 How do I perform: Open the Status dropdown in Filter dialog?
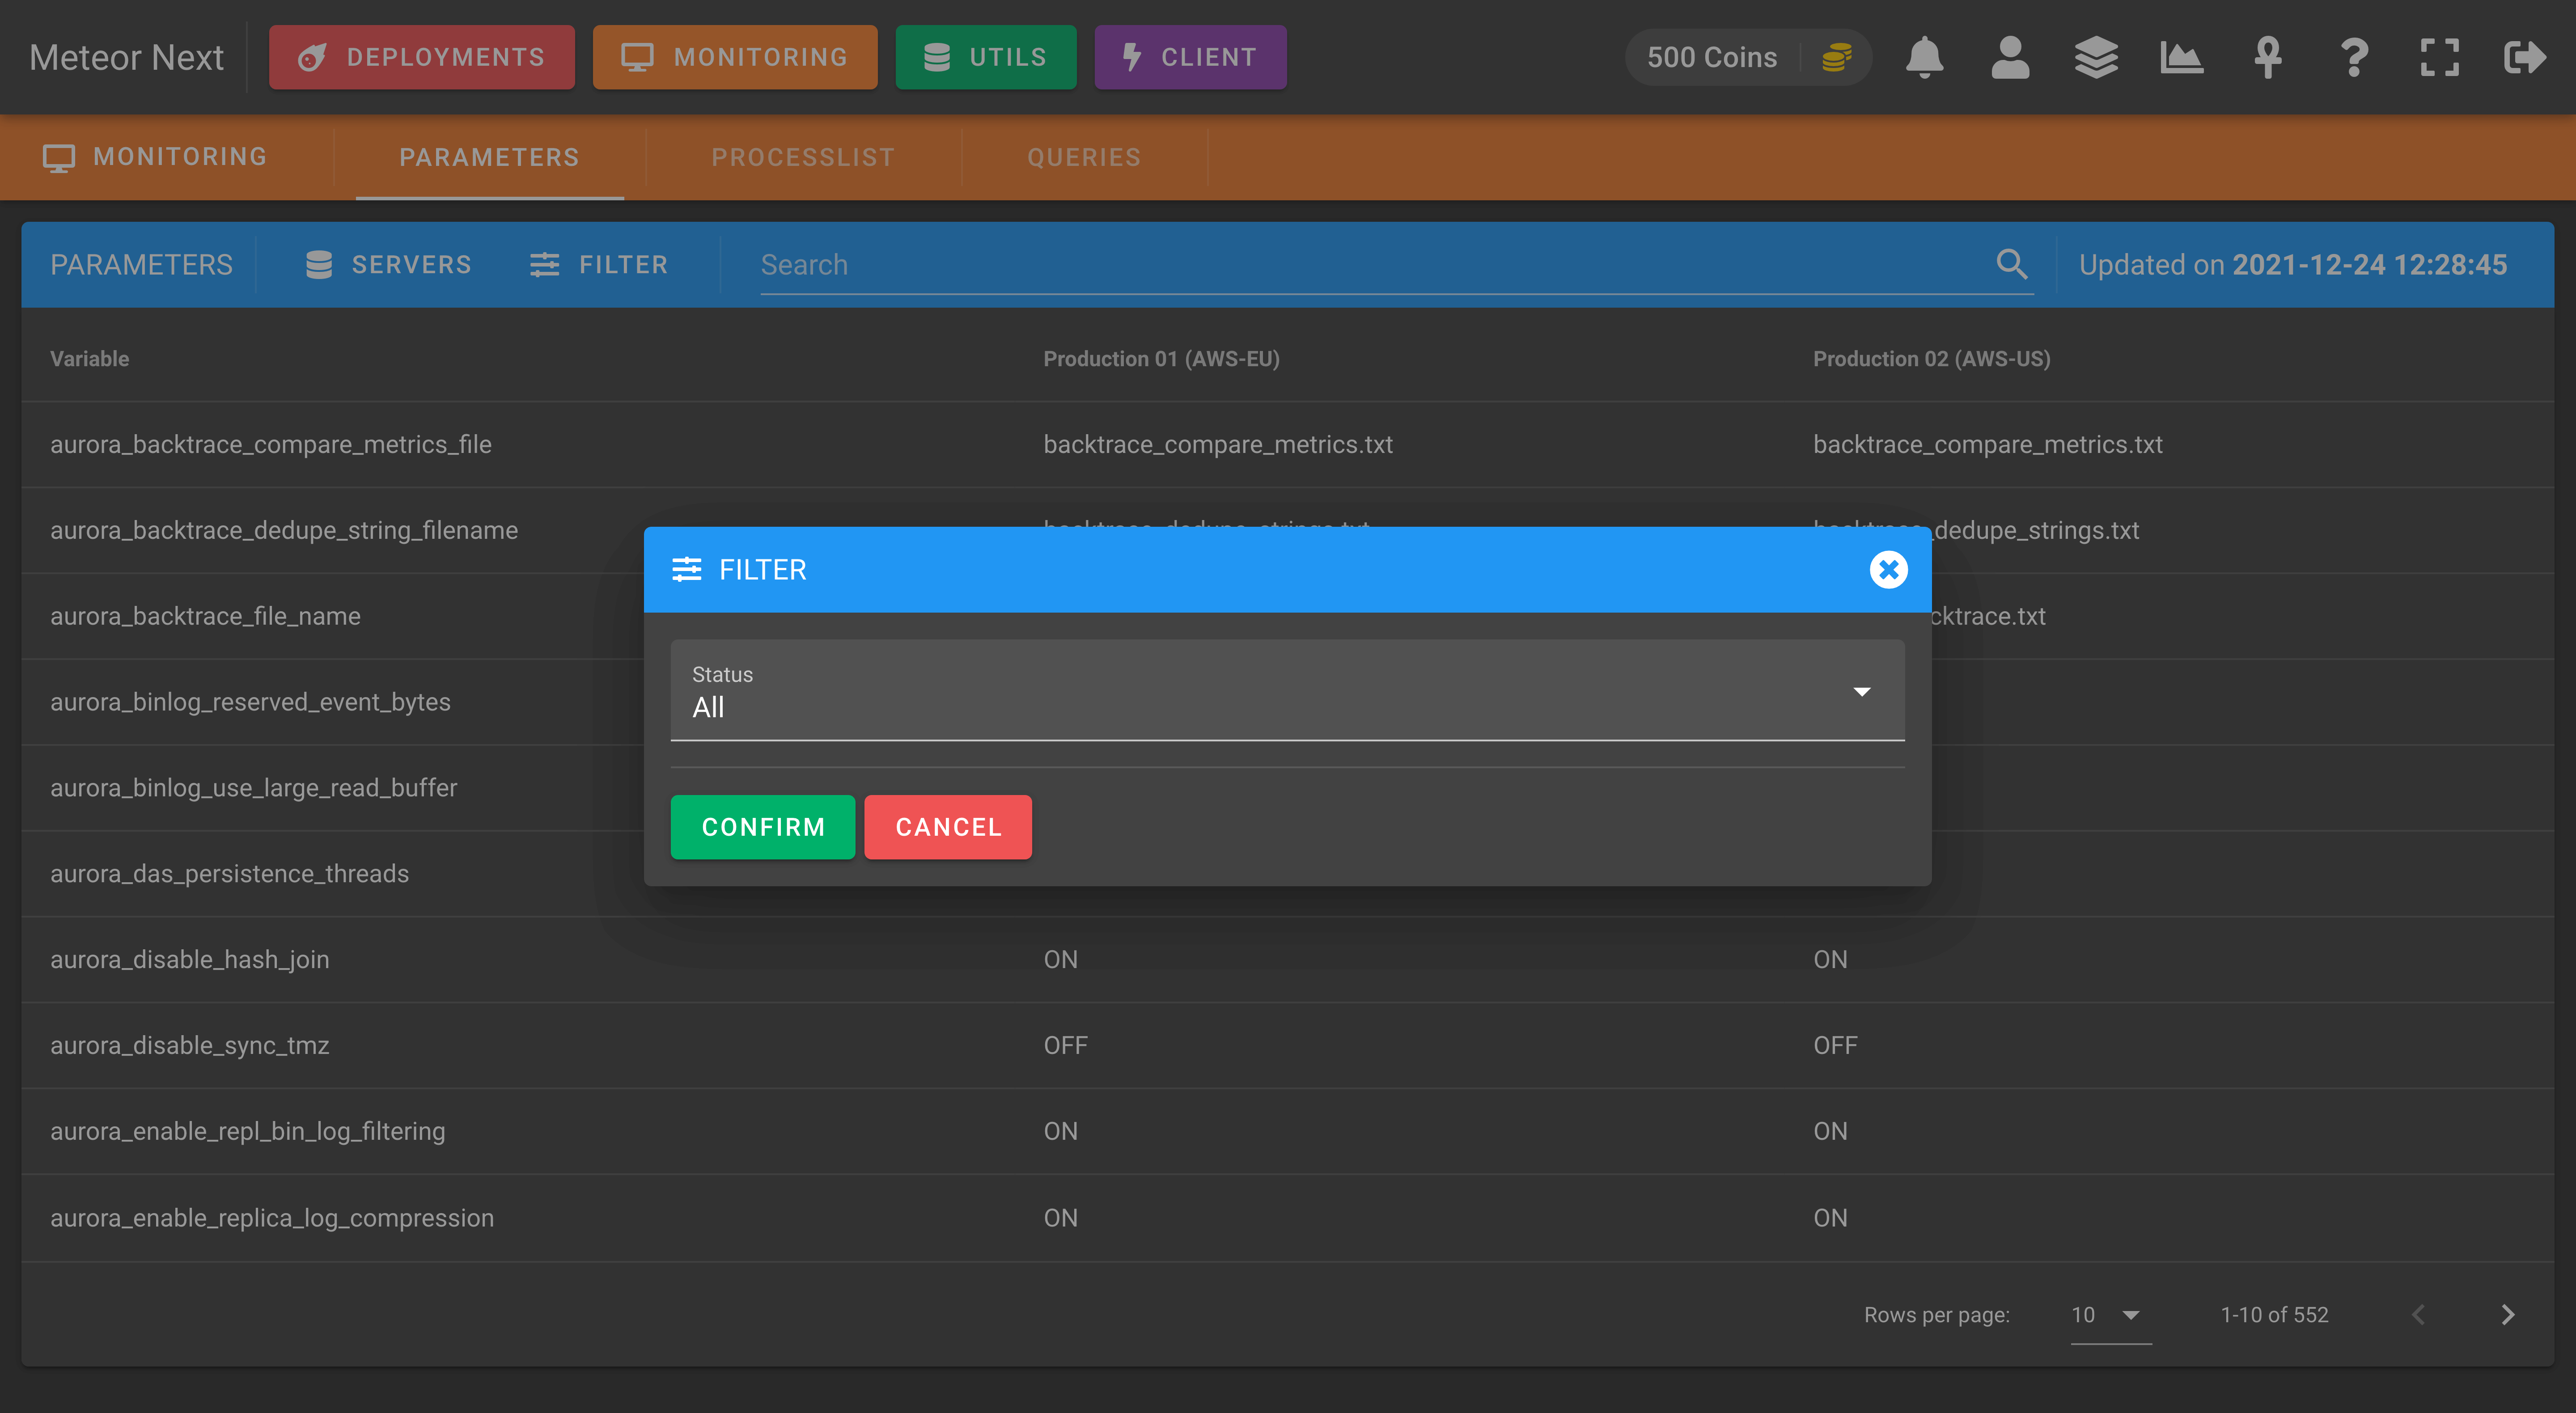tap(1287, 690)
